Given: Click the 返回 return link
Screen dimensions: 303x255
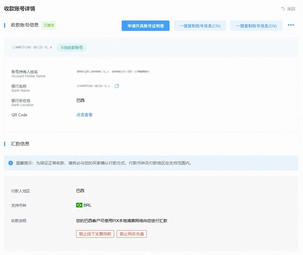Looking at the screenshot, I should [x=291, y=9].
